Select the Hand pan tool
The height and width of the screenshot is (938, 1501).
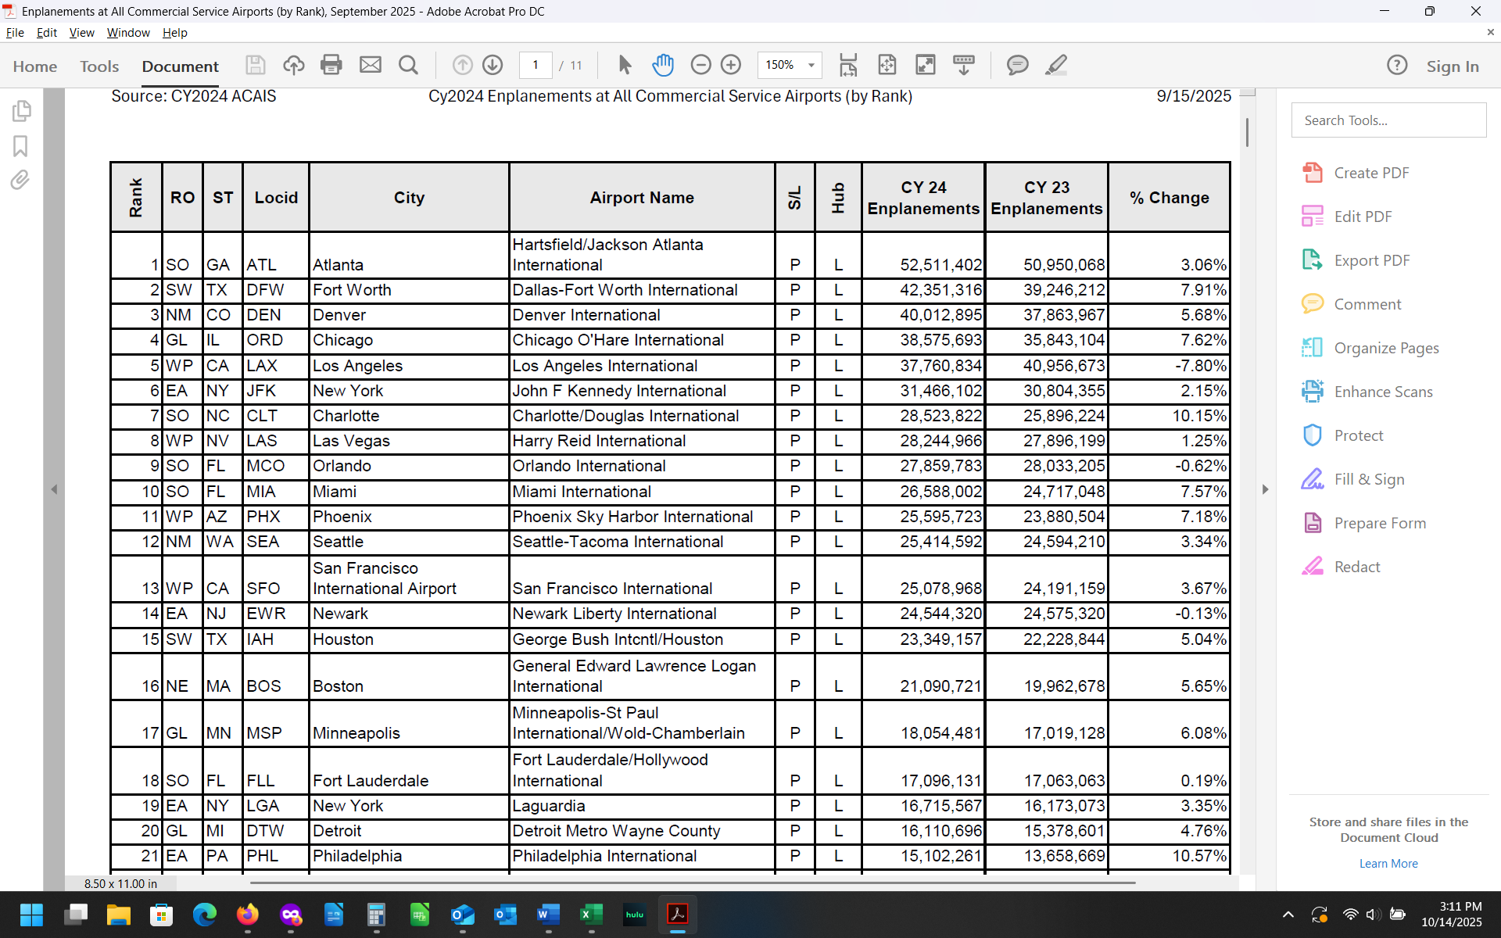[x=662, y=65]
